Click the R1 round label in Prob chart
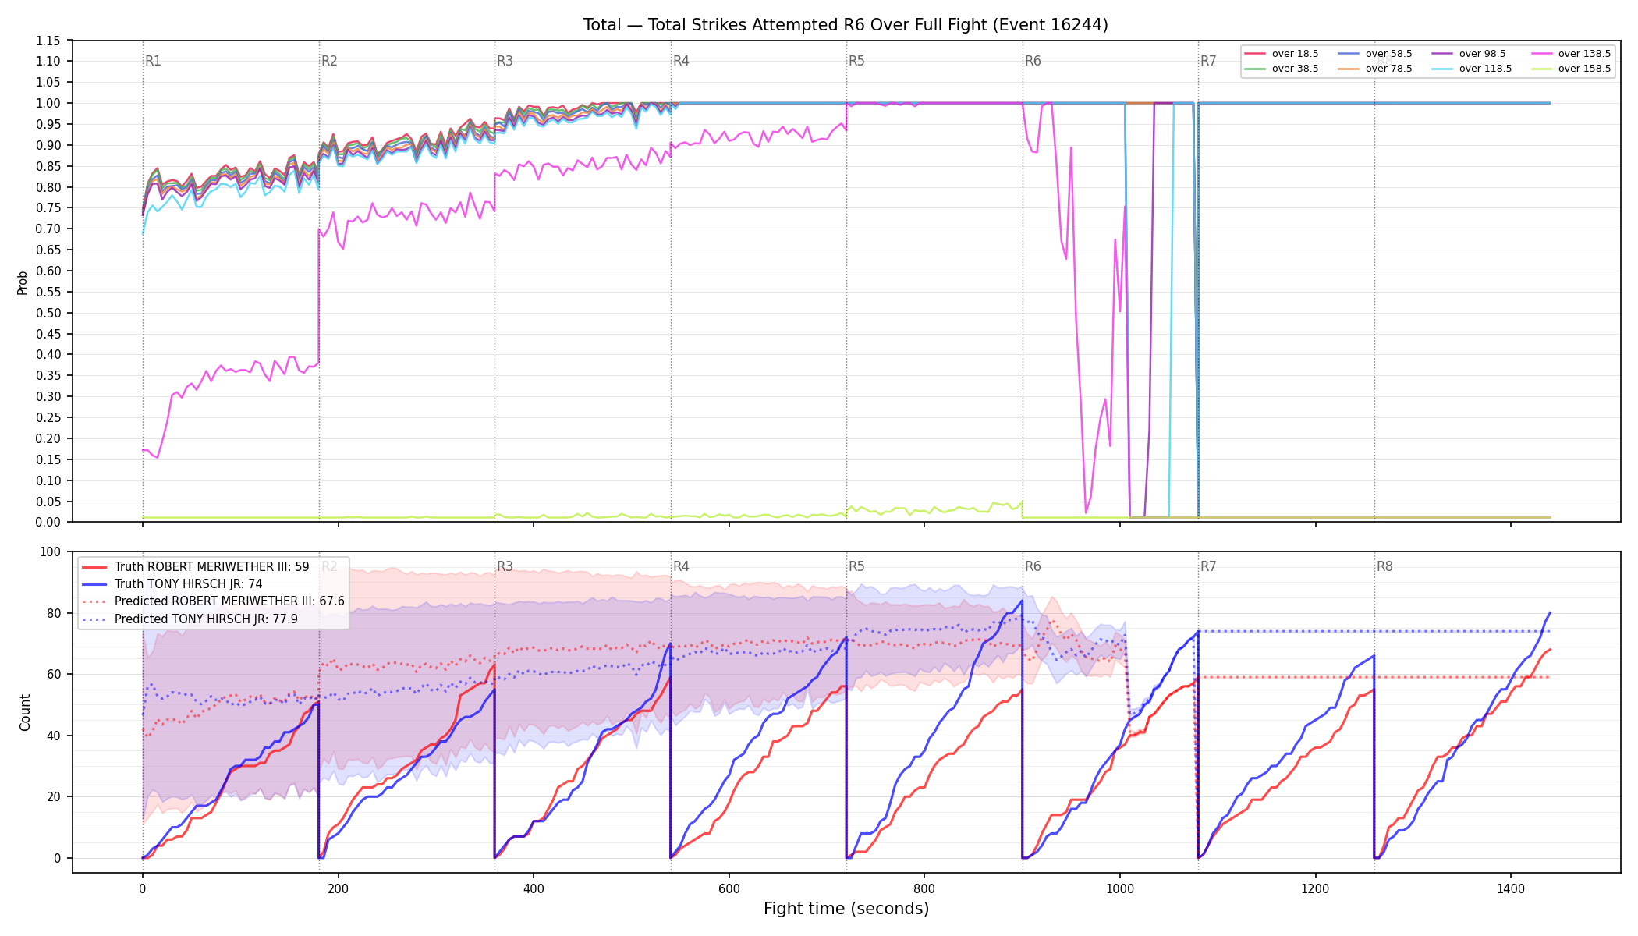Image resolution: width=1638 pixels, height=936 pixels. pos(153,61)
